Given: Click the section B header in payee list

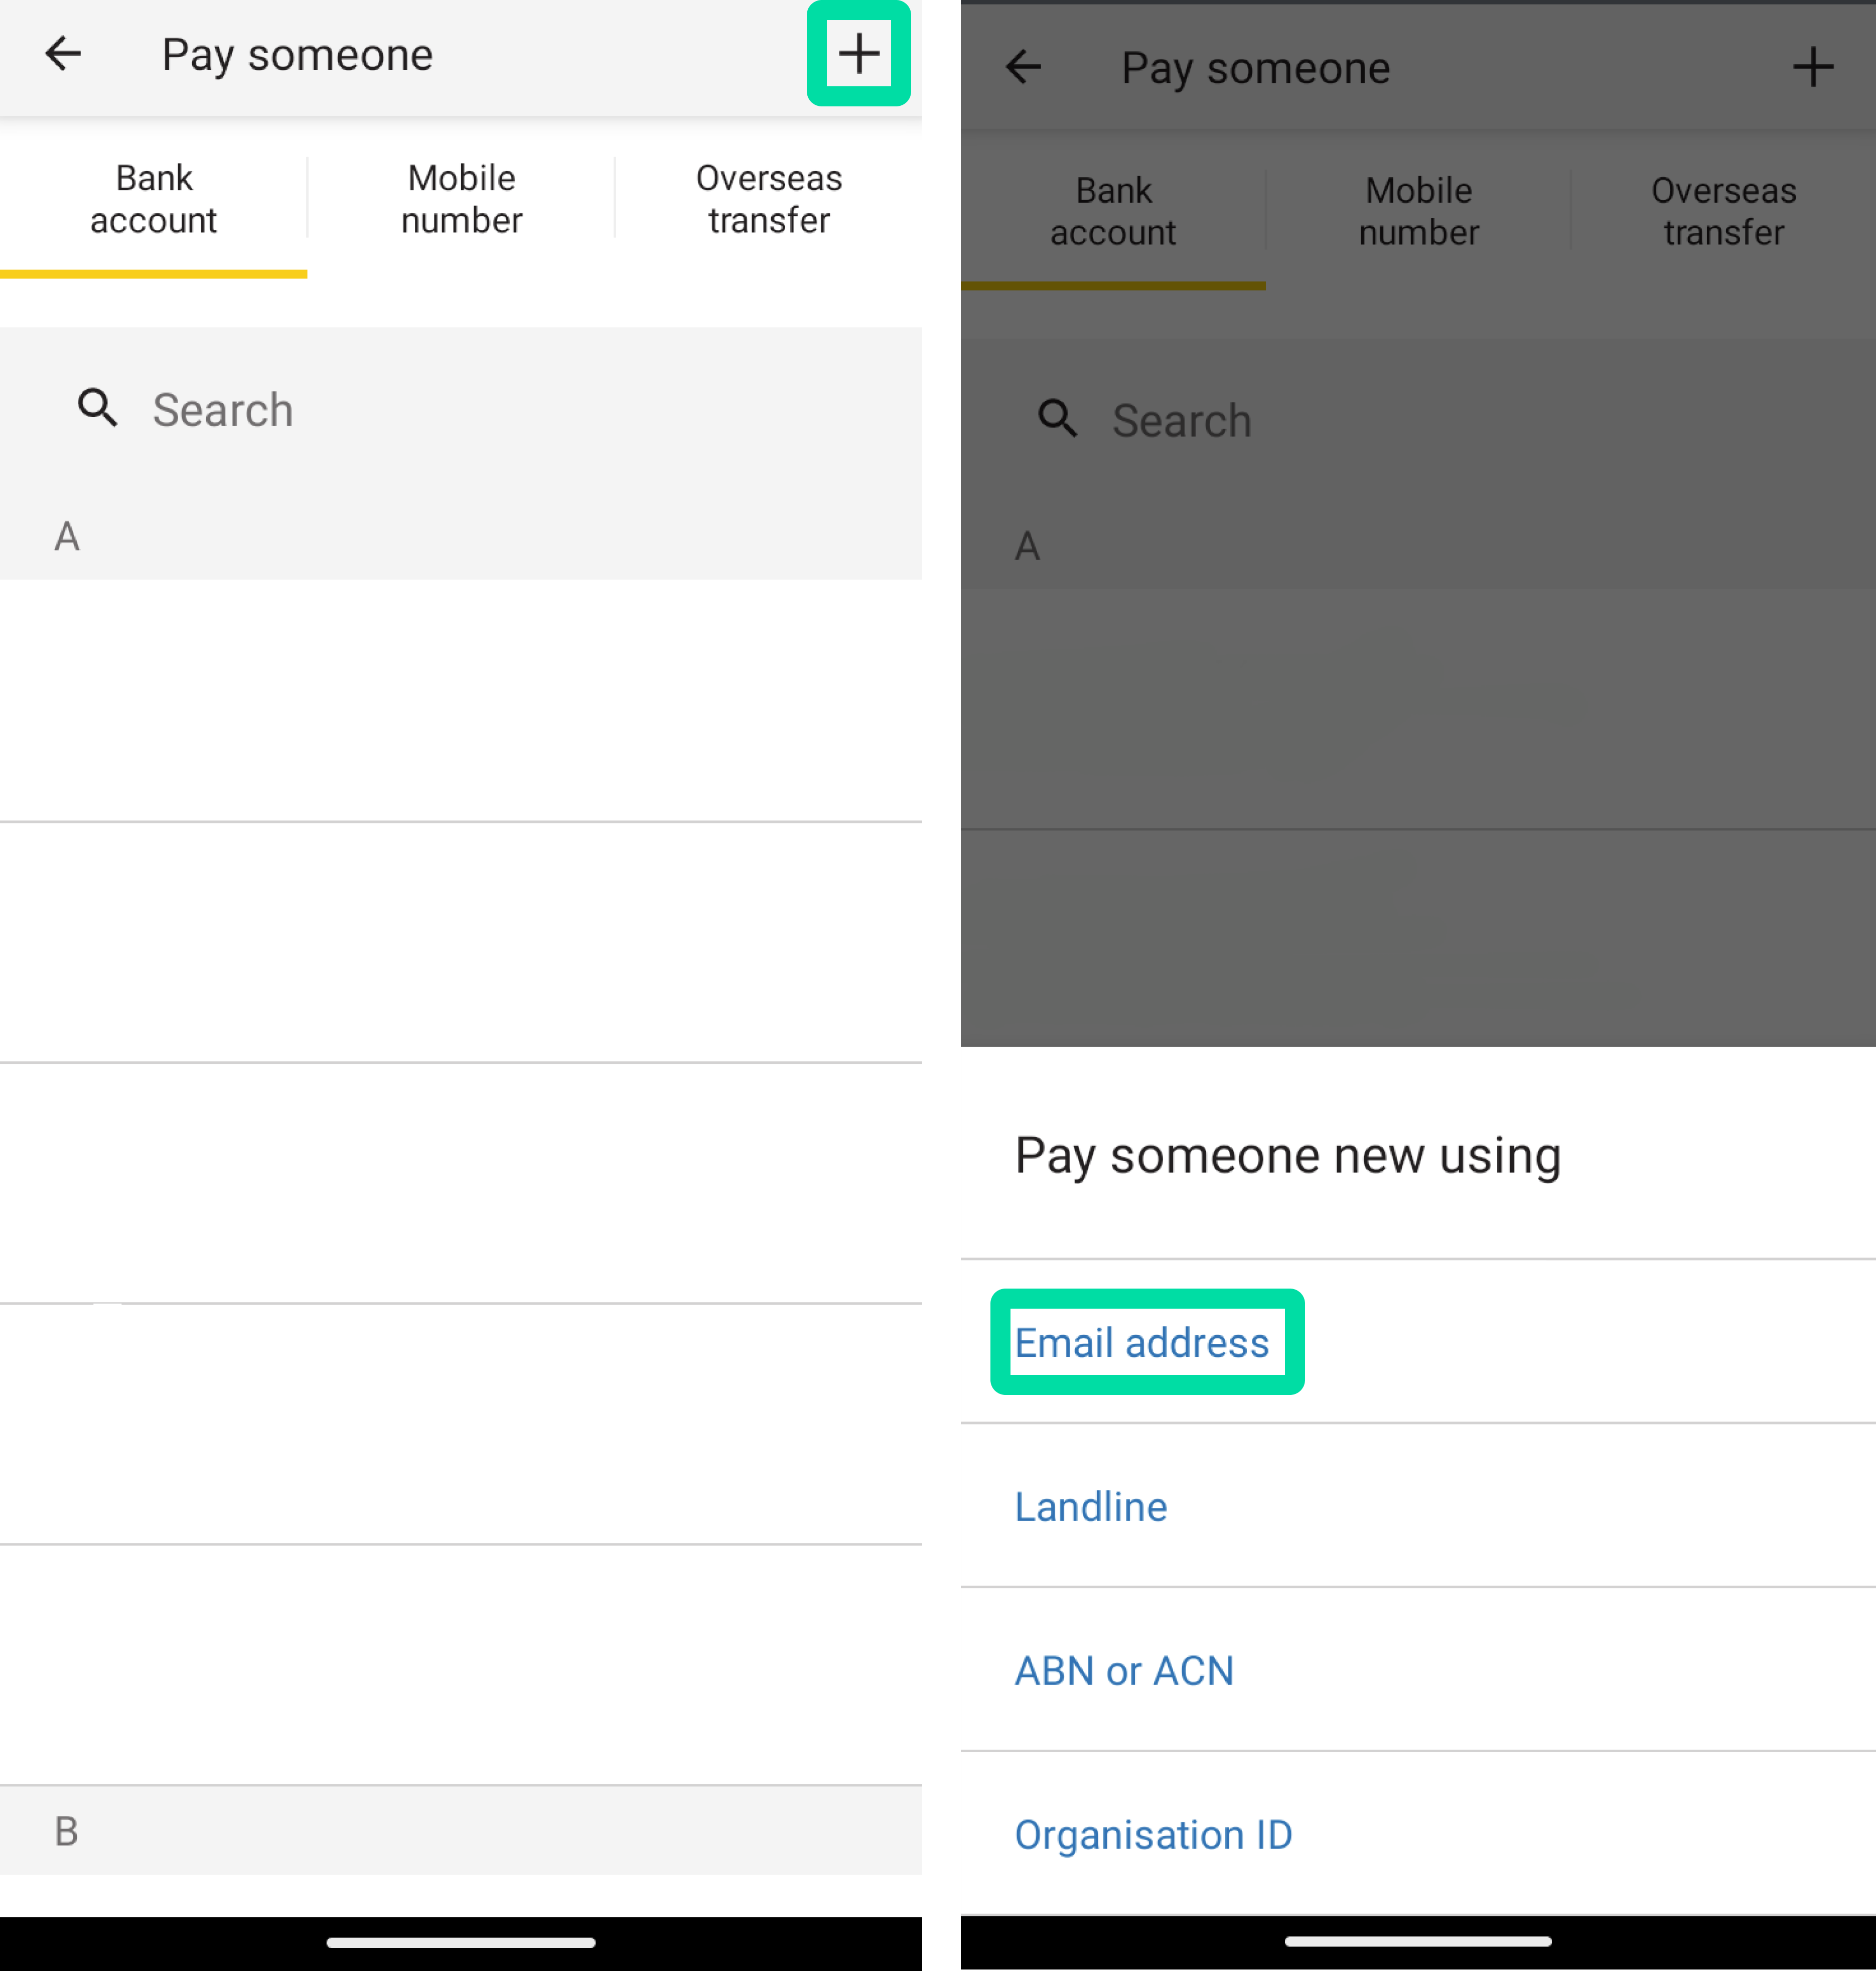Looking at the screenshot, I should click(x=67, y=1832).
